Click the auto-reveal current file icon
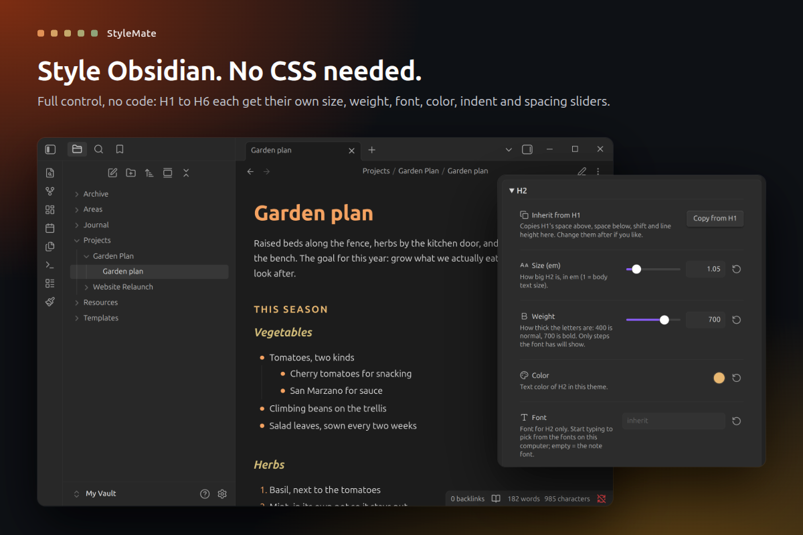Screen dimensions: 803x535 tap(168, 173)
